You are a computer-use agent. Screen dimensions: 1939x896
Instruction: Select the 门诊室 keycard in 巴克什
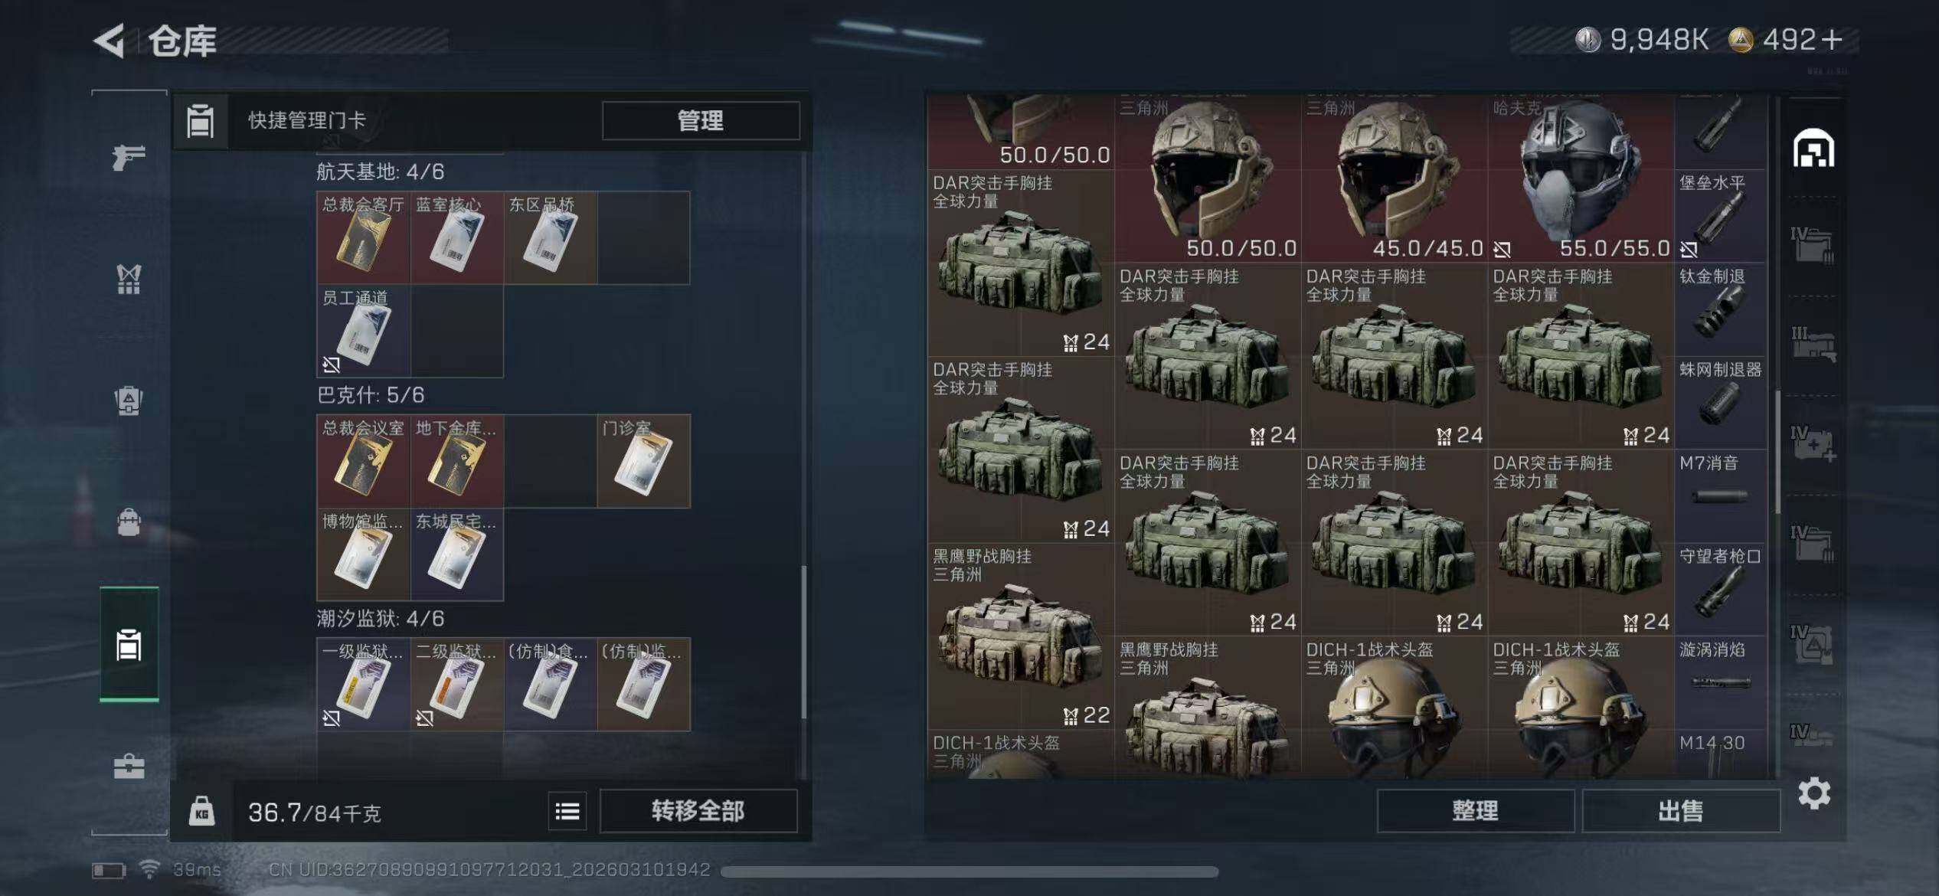coord(644,462)
